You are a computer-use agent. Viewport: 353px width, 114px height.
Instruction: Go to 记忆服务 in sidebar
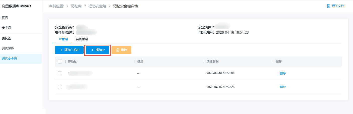8,49
